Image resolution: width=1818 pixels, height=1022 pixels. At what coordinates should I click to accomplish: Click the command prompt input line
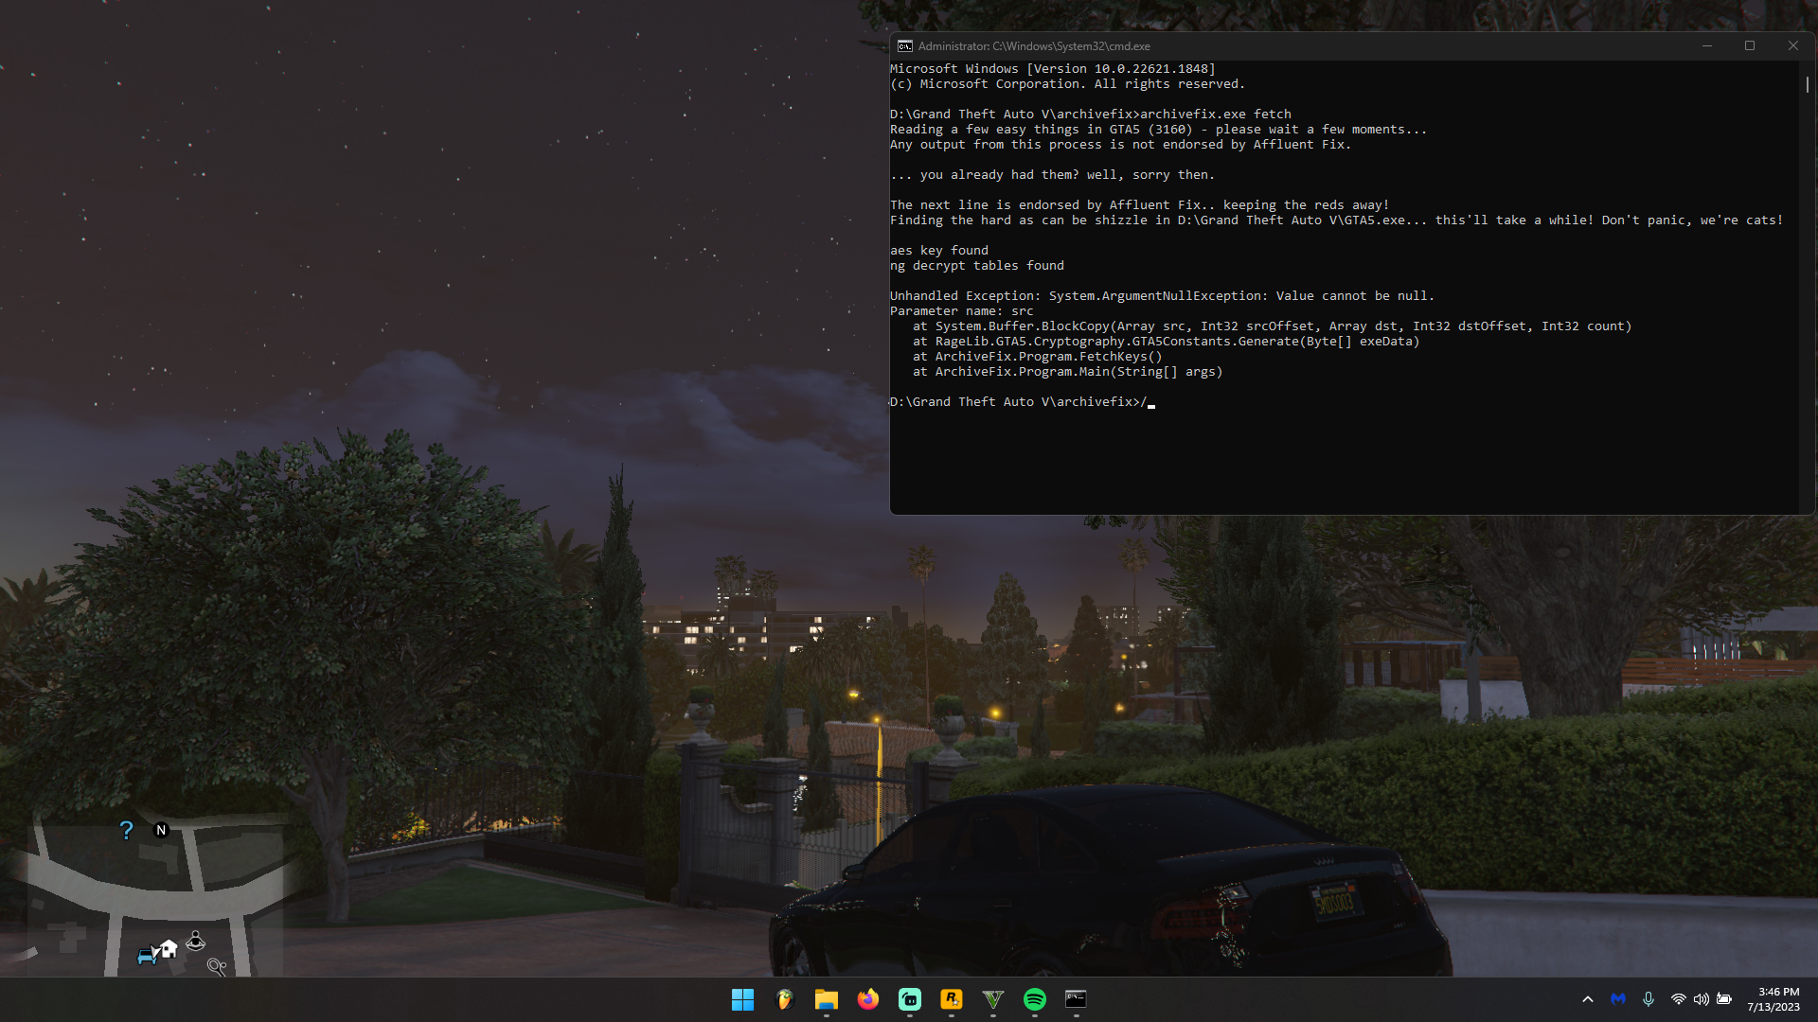tap(1150, 401)
